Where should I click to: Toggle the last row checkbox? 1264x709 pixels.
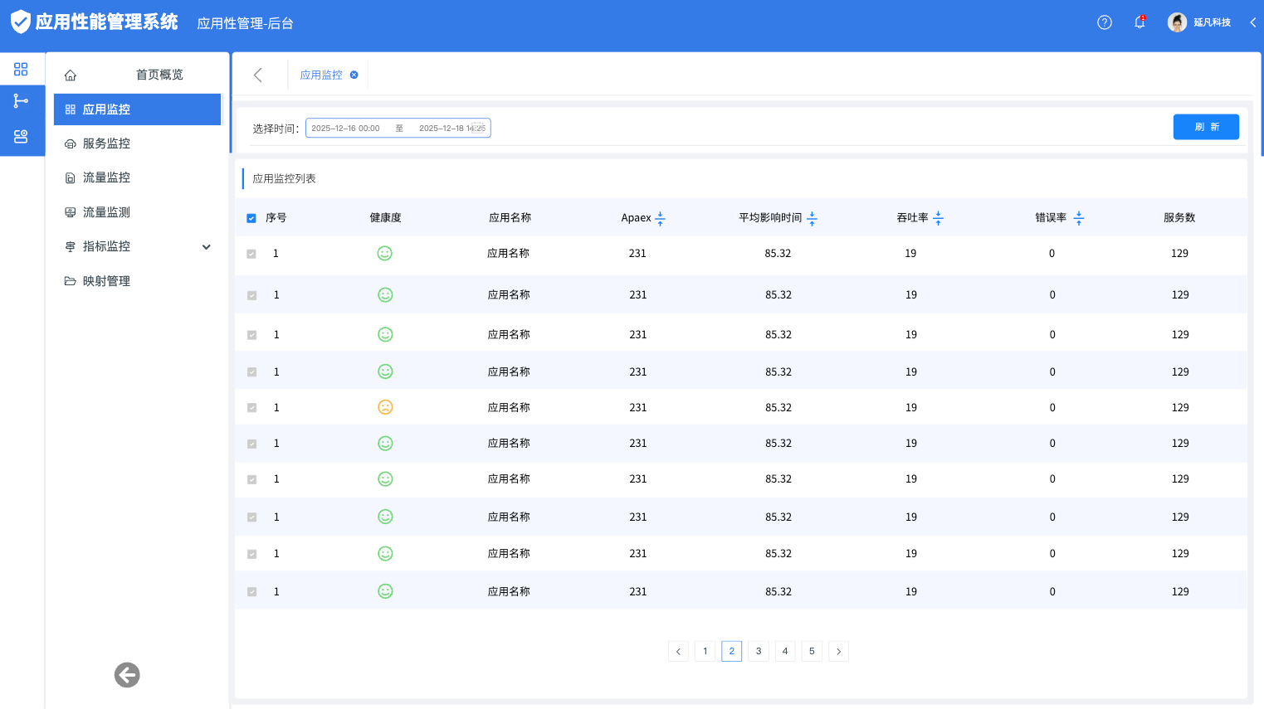click(251, 592)
